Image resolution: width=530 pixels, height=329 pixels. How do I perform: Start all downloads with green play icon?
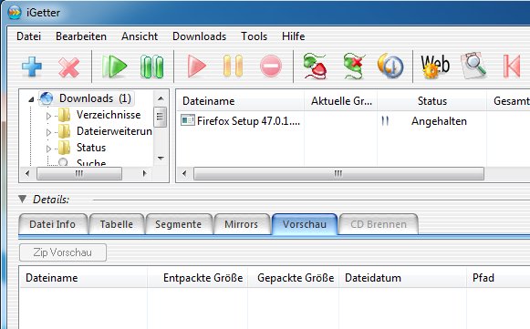[114, 67]
